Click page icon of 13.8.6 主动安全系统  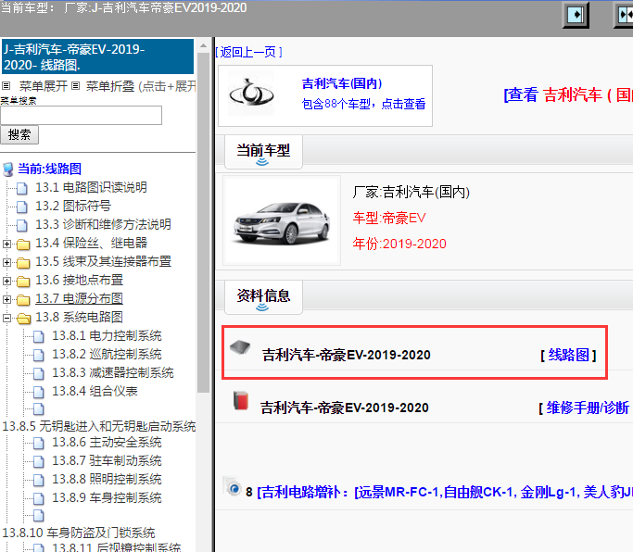[x=39, y=443]
